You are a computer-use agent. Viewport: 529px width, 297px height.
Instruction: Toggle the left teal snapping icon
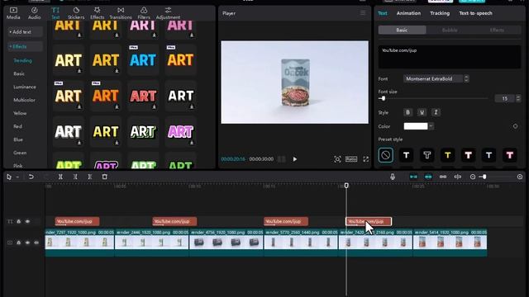(x=413, y=177)
